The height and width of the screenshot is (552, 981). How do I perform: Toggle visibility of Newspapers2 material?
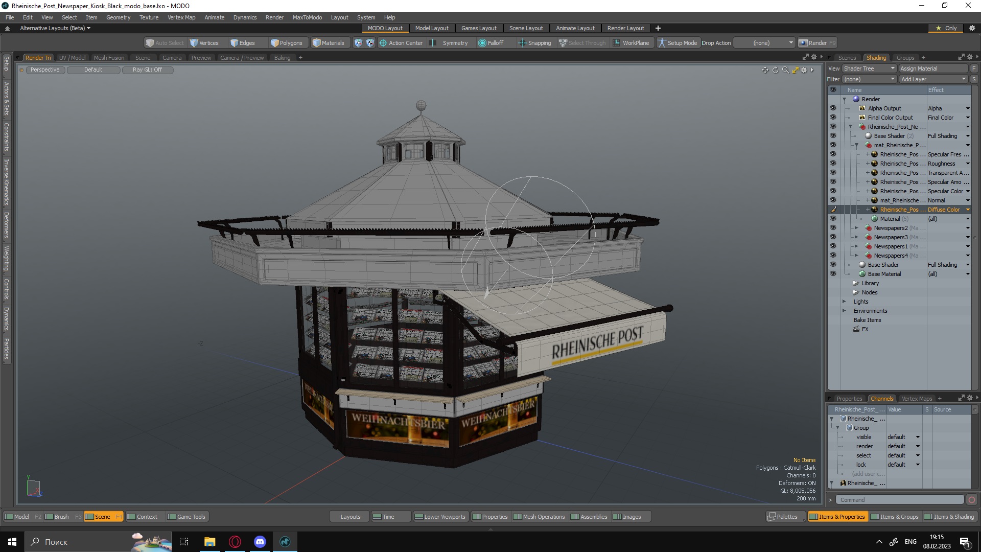pos(833,228)
